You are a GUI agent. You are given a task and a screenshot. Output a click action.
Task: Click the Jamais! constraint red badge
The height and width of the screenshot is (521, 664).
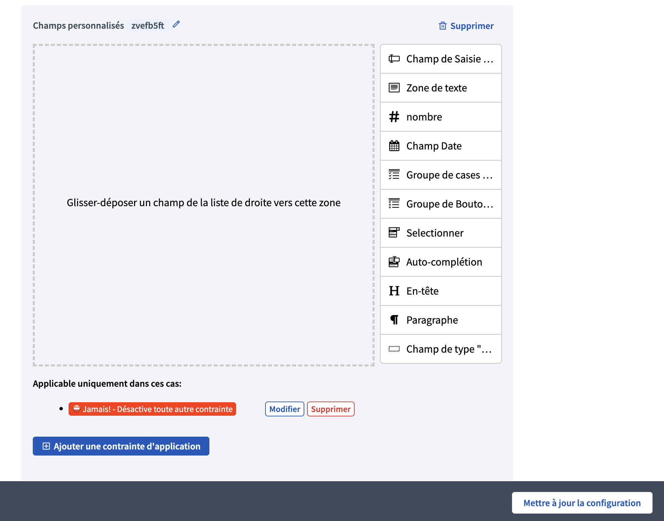(x=152, y=409)
